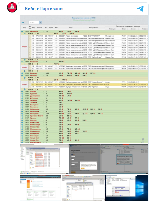
Task: Click plus icon beside 1681 Лепель
Action: tap(22, 120)
